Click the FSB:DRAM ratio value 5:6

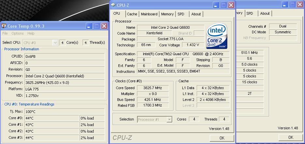250,58
